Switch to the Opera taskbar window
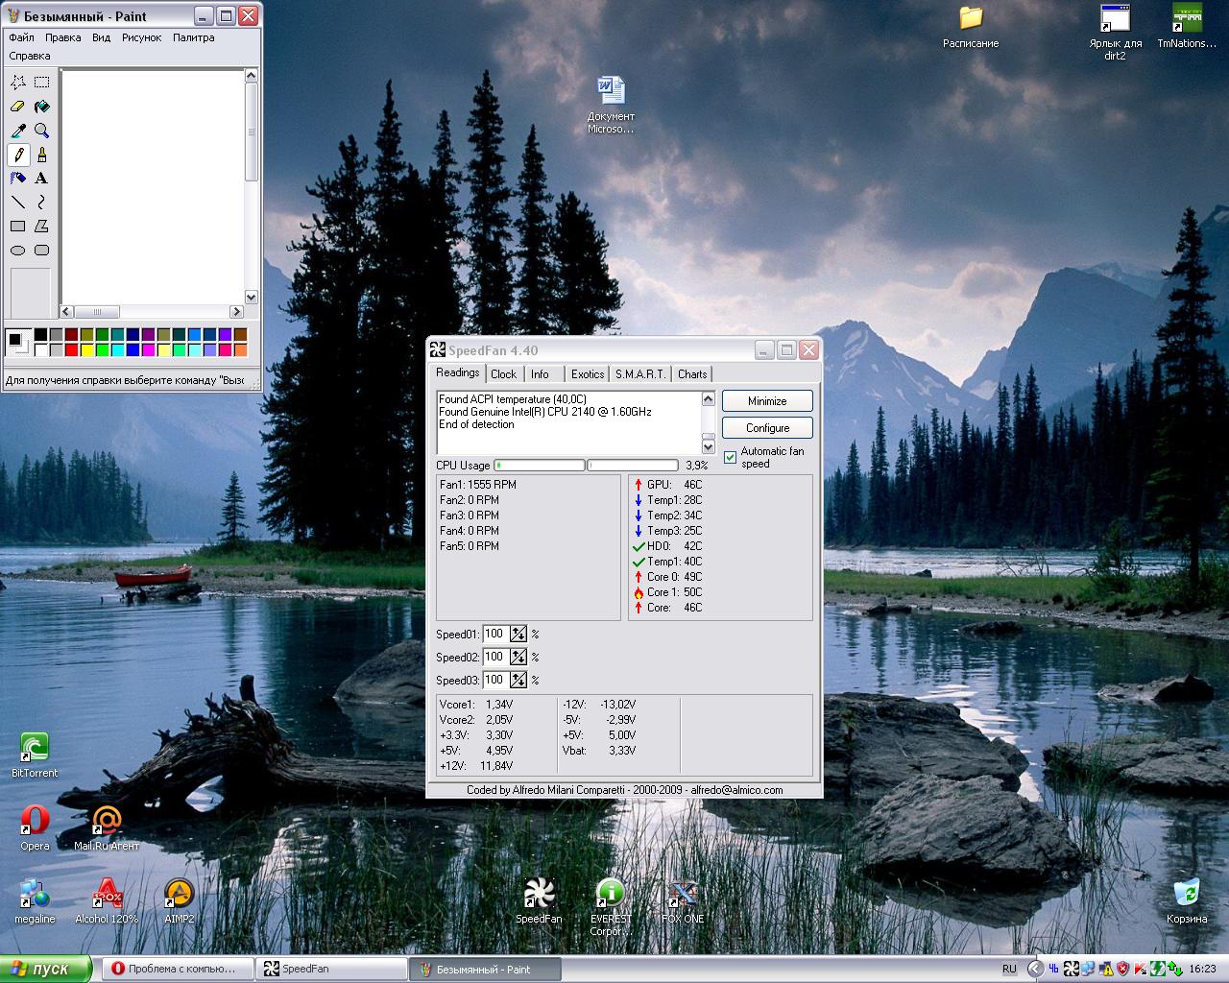 coord(179,969)
